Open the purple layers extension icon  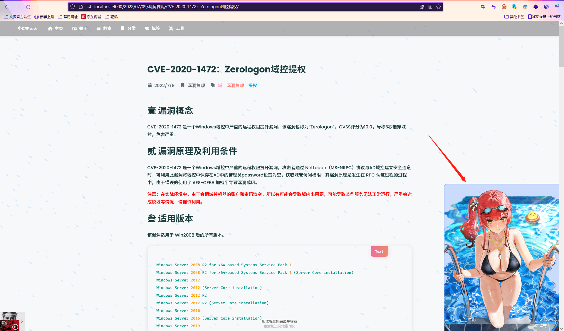[x=536, y=7]
